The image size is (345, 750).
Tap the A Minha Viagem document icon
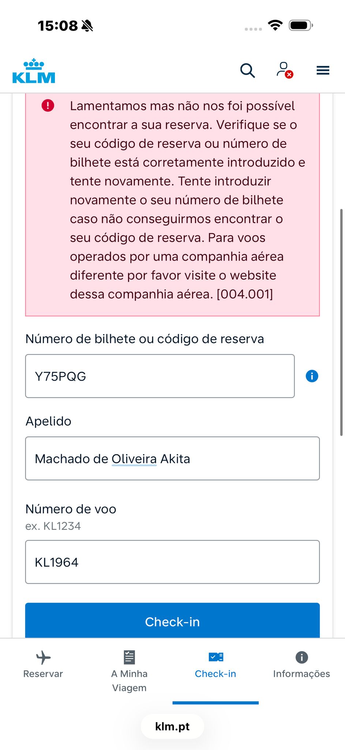(129, 657)
